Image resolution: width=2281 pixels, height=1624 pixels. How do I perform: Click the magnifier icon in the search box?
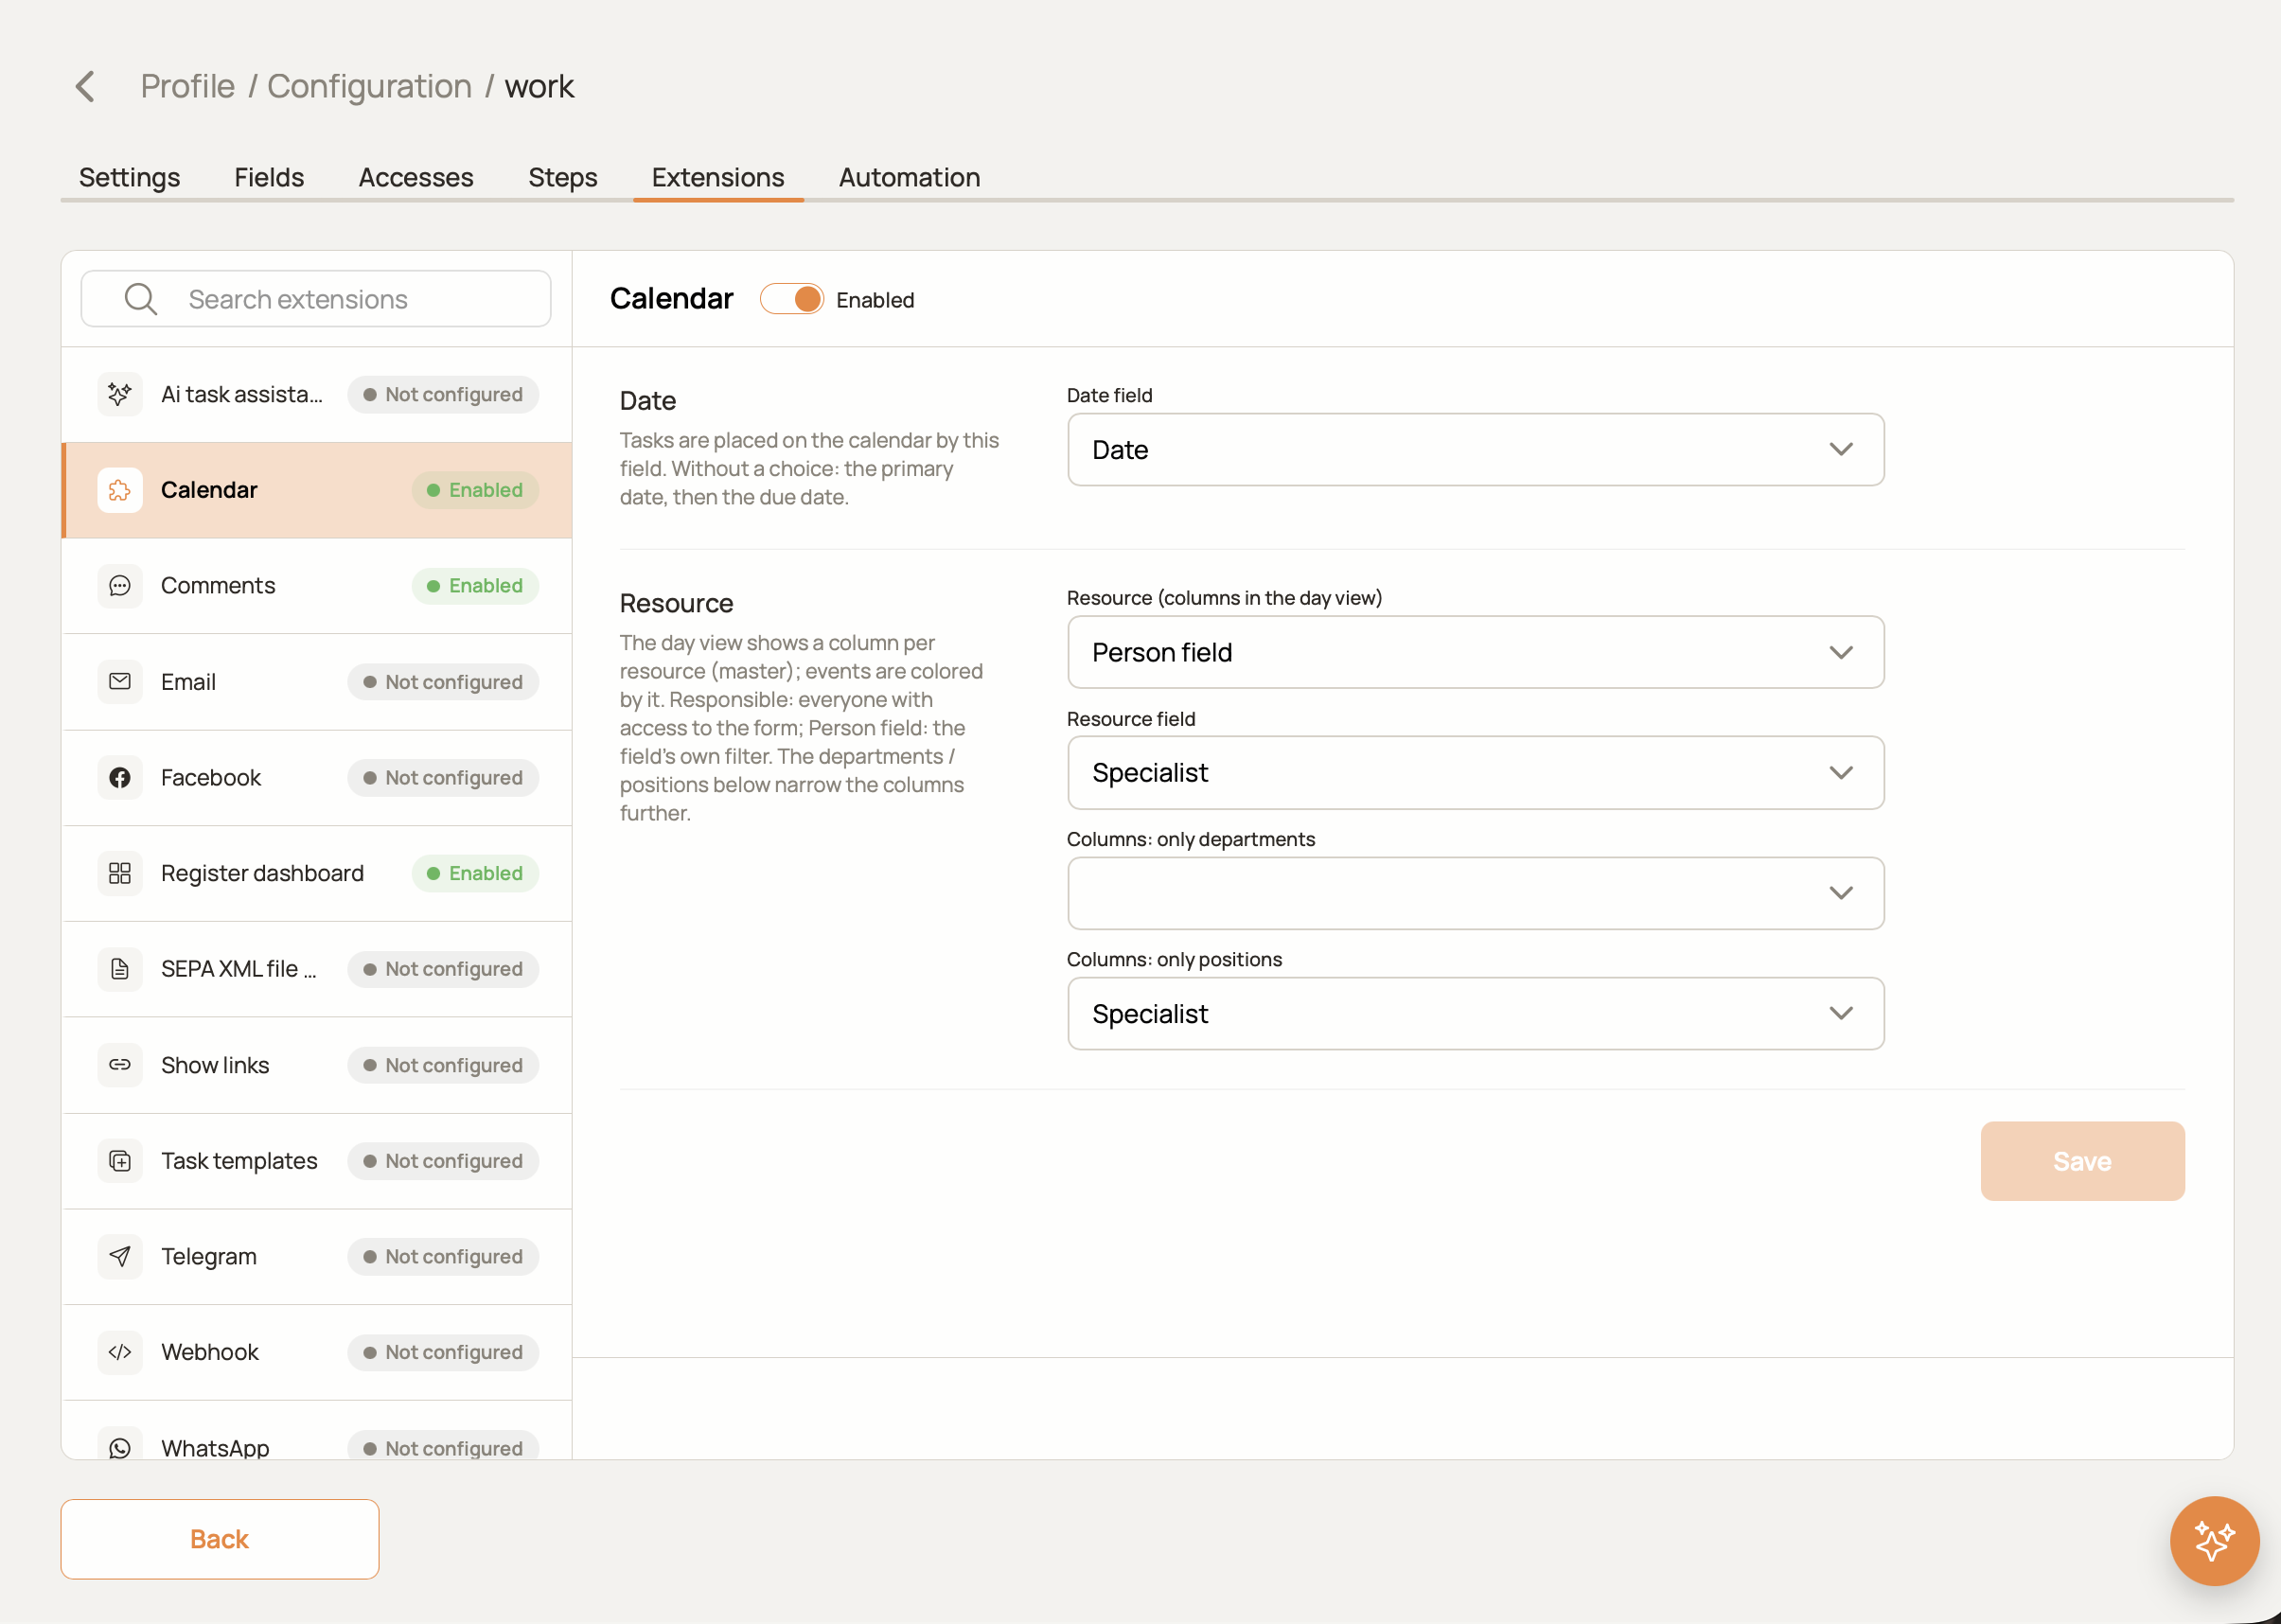(141, 299)
